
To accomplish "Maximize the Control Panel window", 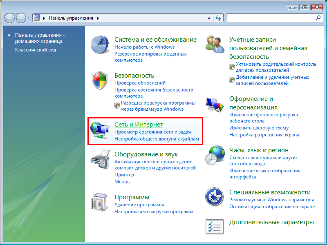I will pyautogui.click(x=305, y=7).
